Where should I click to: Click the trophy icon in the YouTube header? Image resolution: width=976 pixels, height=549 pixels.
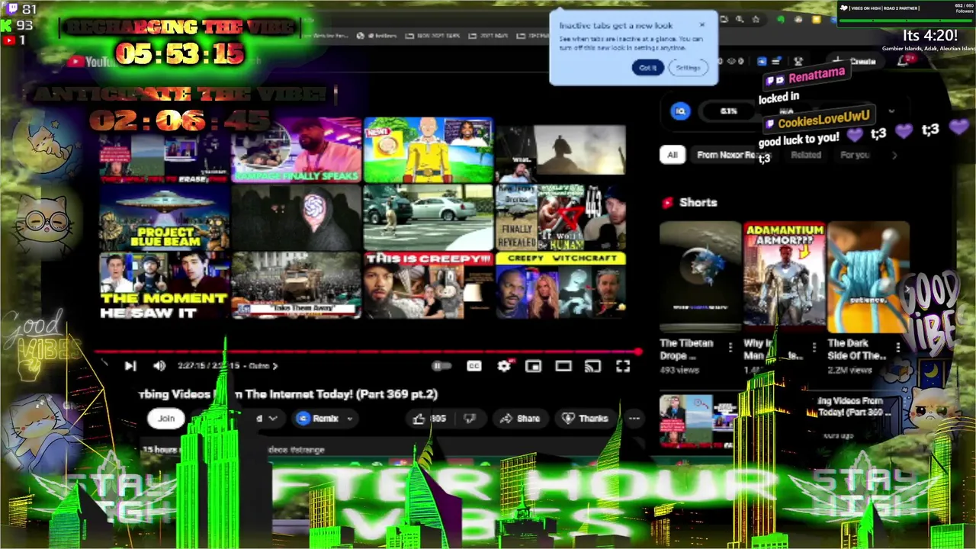798,61
